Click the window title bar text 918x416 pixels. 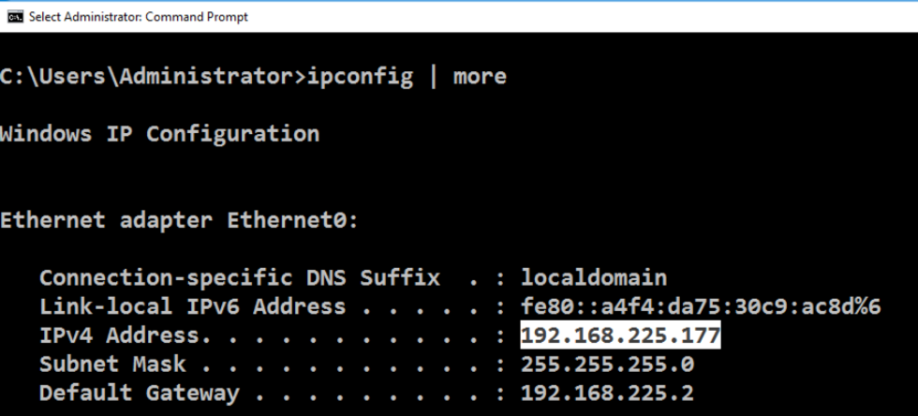pyautogui.click(x=138, y=17)
